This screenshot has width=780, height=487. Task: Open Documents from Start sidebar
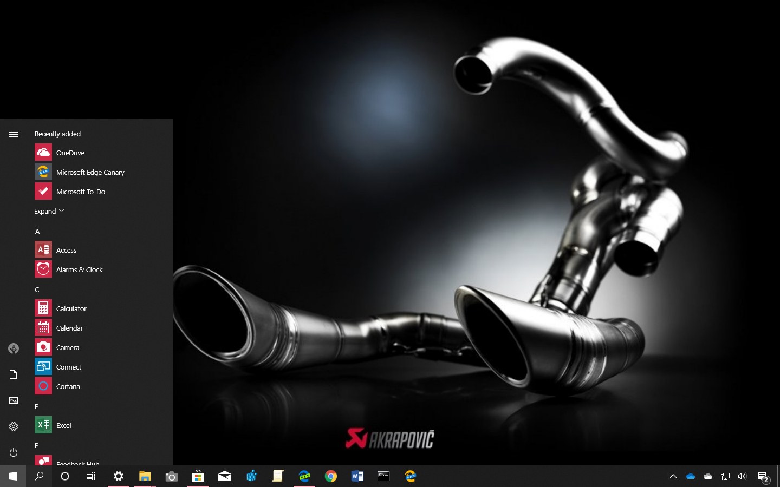(14, 374)
